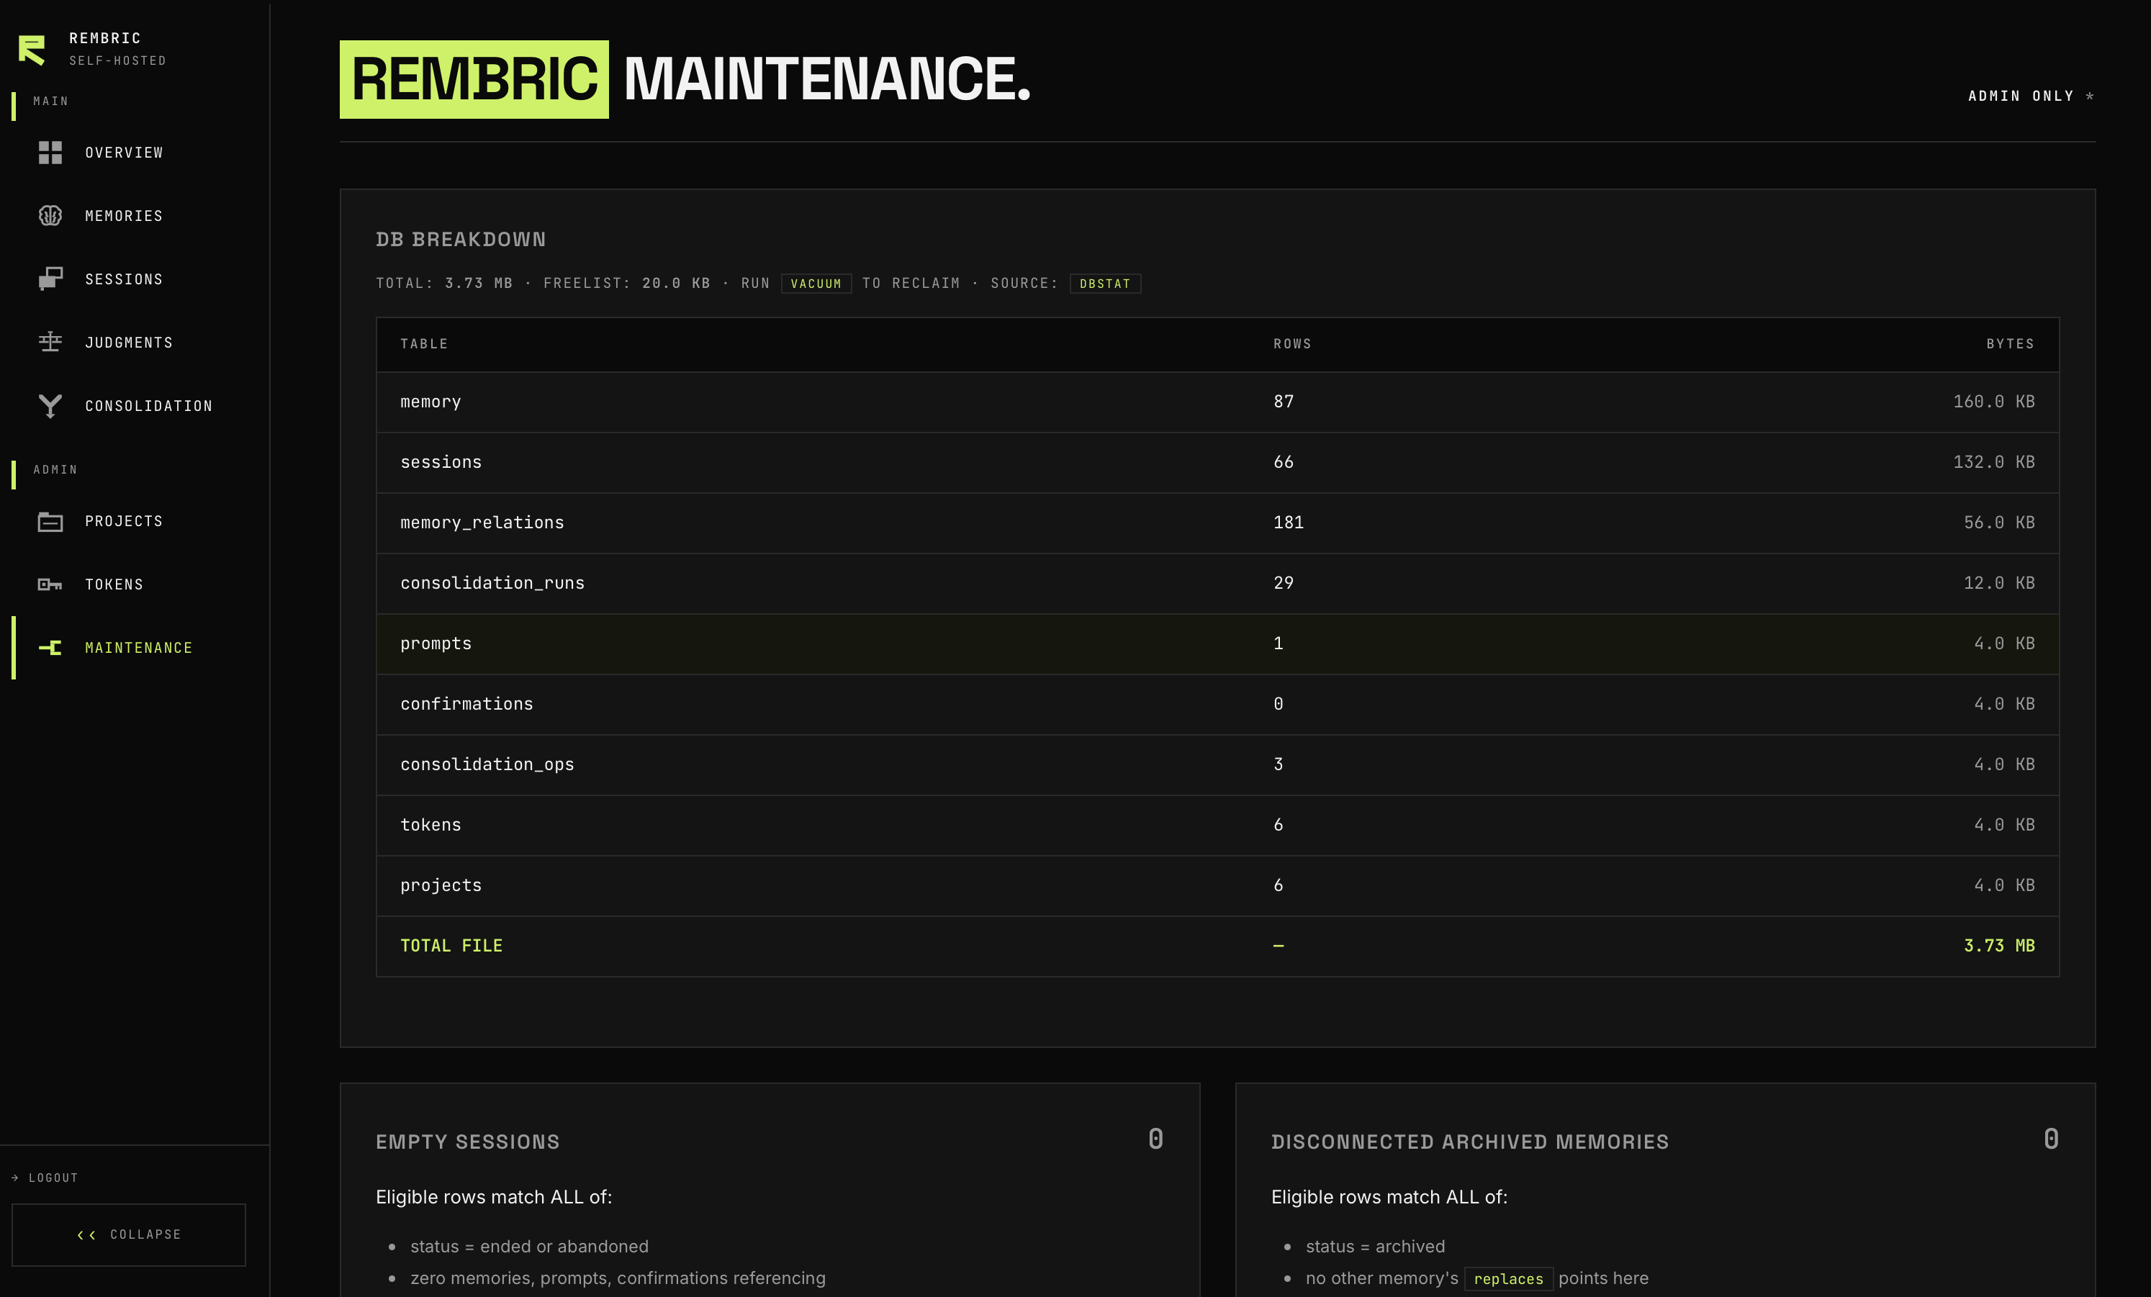Select the consolidation_ops row name
Viewport: 2151px width, 1297px height.
pos(487,764)
